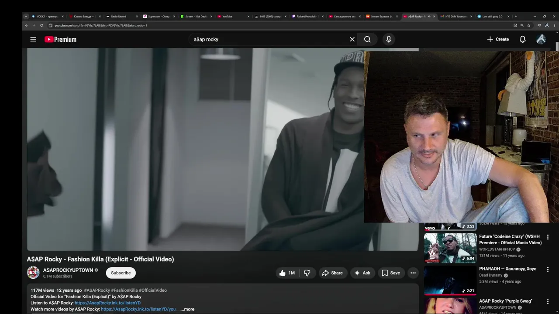The height and width of the screenshot is (314, 559).
Task: Open Chrome zoom indicator icon
Action: coord(522,25)
